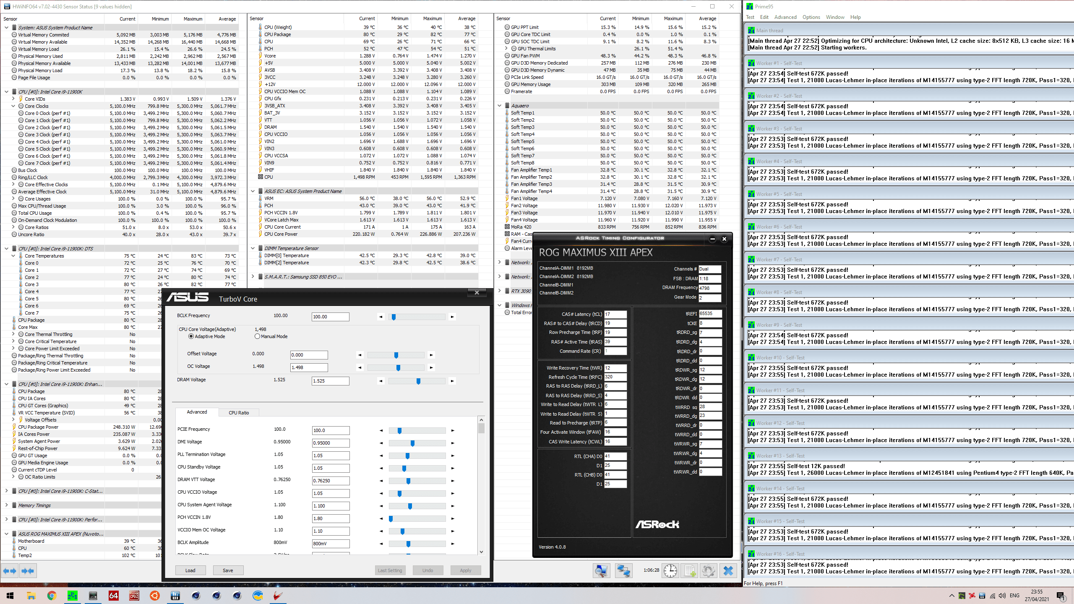Click HWiNFO network remote monitors icon
Viewport: 1074px width, 604px height.
[x=623, y=570]
